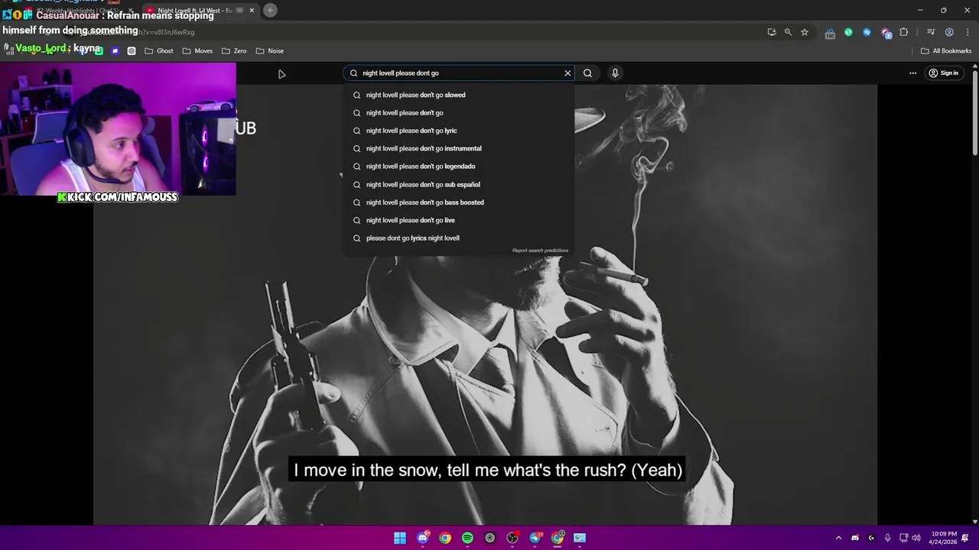Click 'Report search predictions' link

point(540,251)
